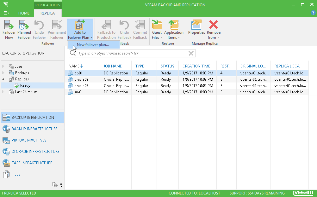
Task: Click Add to Failover Plan icon
Action: [80, 25]
